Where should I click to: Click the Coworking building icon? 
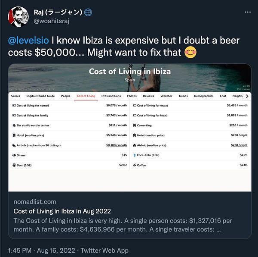pyautogui.click(x=135, y=125)
